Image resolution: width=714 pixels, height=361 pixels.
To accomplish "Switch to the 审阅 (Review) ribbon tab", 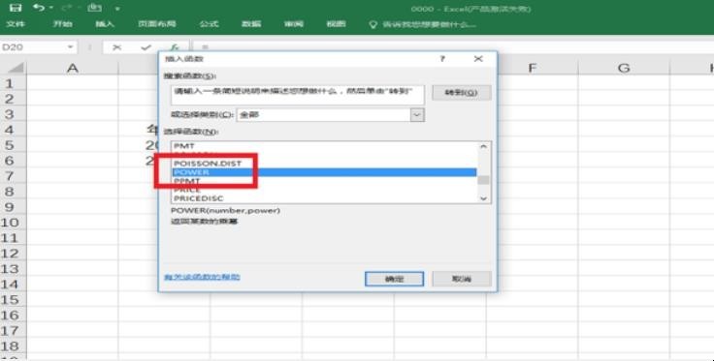I will pos(294,24).
